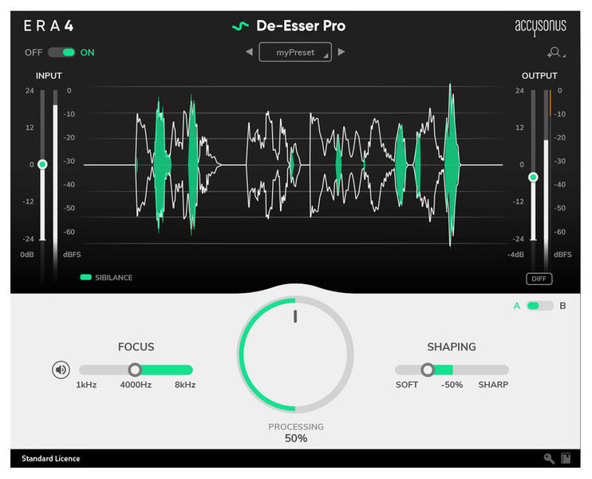Switch the A/B comparison toggle

[540, 306]
